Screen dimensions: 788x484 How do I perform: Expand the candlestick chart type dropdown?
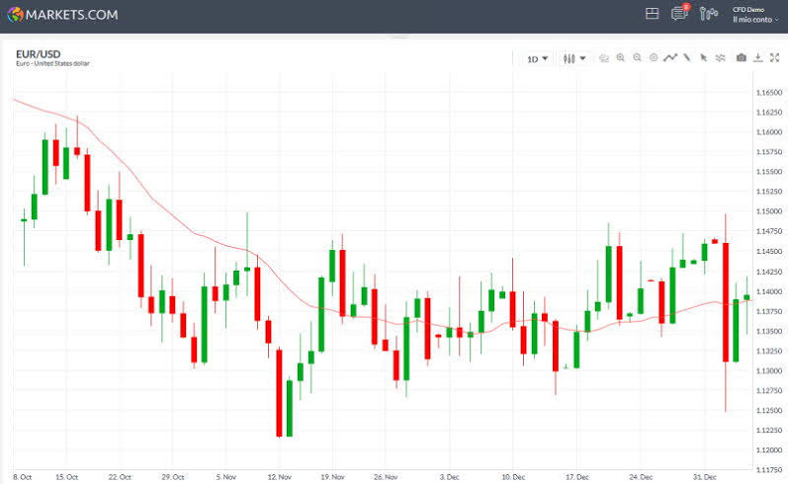[x=574, y=59]
